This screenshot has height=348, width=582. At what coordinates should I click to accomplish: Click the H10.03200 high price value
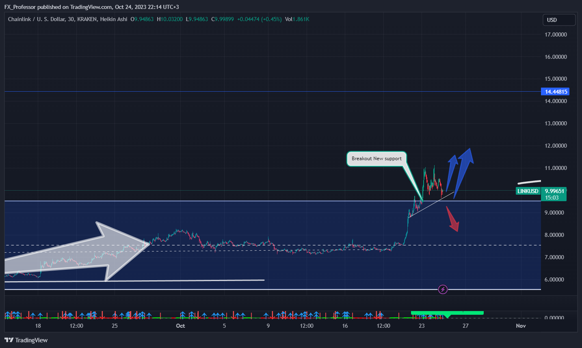tap(170, 19)
